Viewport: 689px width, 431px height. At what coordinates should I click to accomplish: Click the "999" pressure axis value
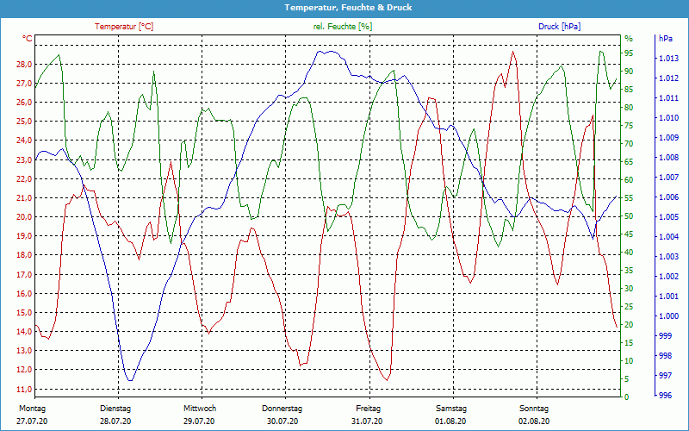pyautogui.click(x=665, y=335)
